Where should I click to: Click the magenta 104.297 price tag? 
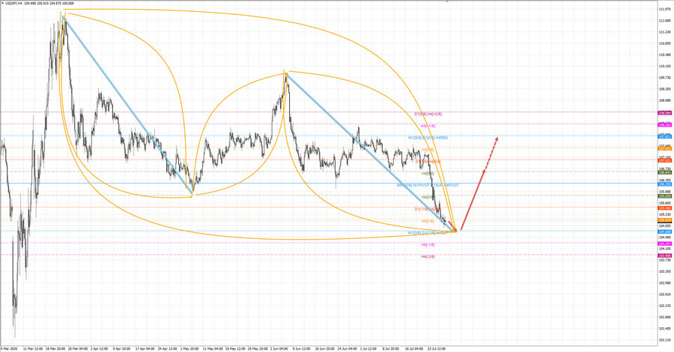[x=664, y=243]
